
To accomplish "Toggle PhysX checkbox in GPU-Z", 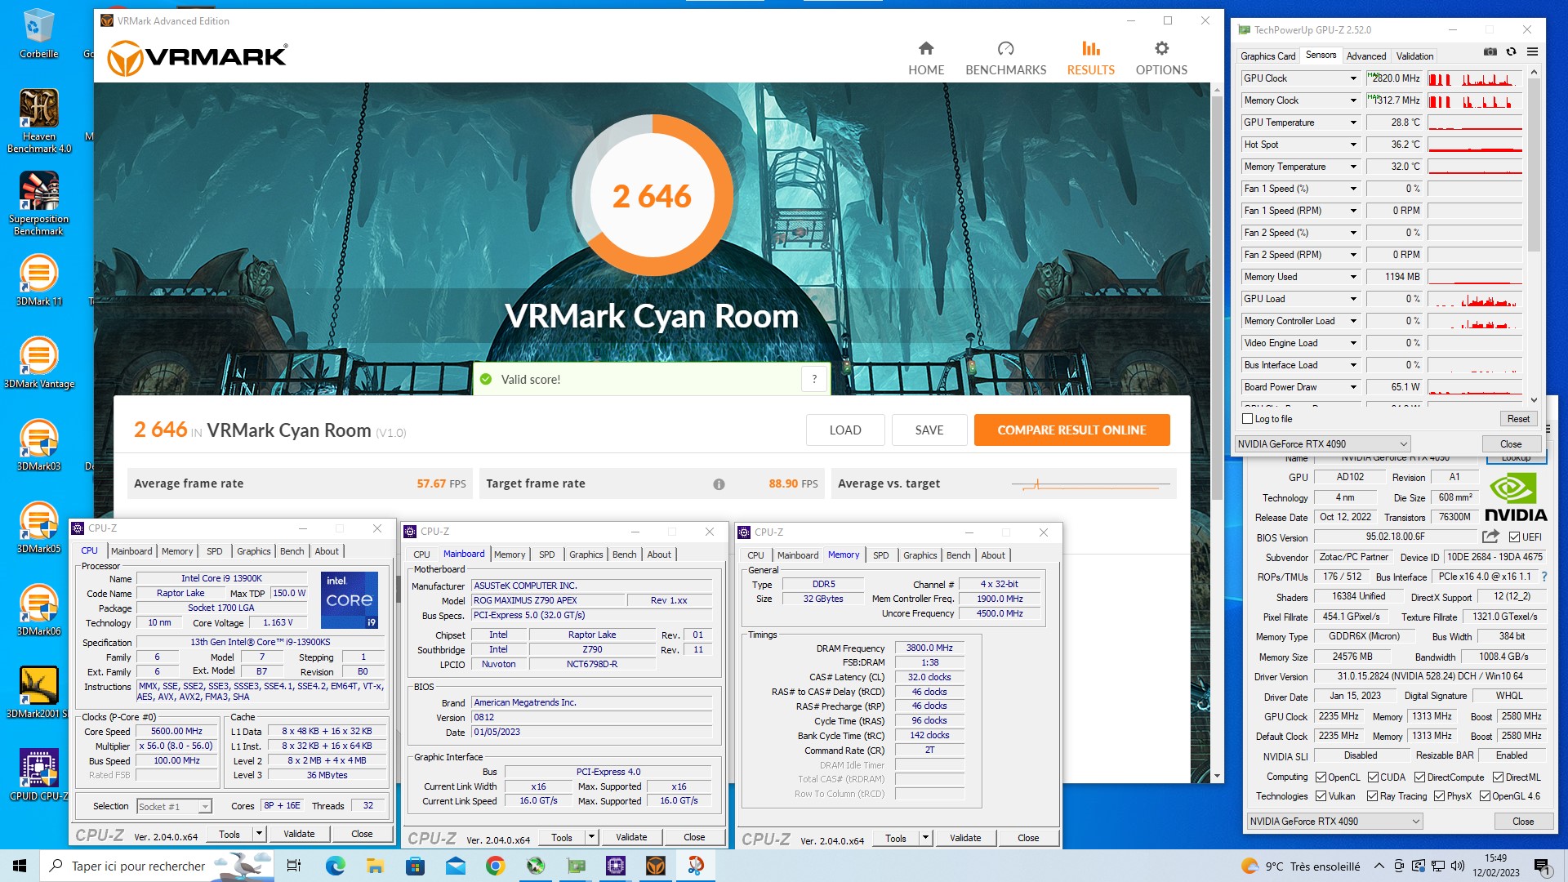I will click(x=1439, y=796).
